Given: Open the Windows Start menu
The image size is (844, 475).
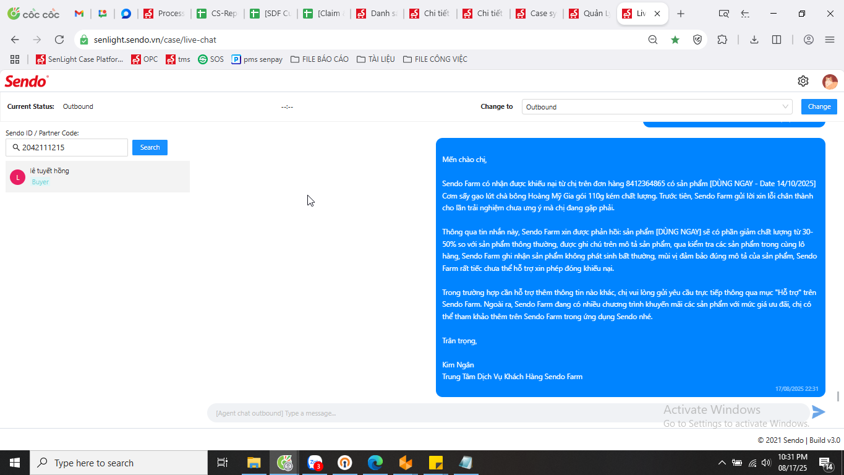Looking at the screenshot, I should click(15, 463).
